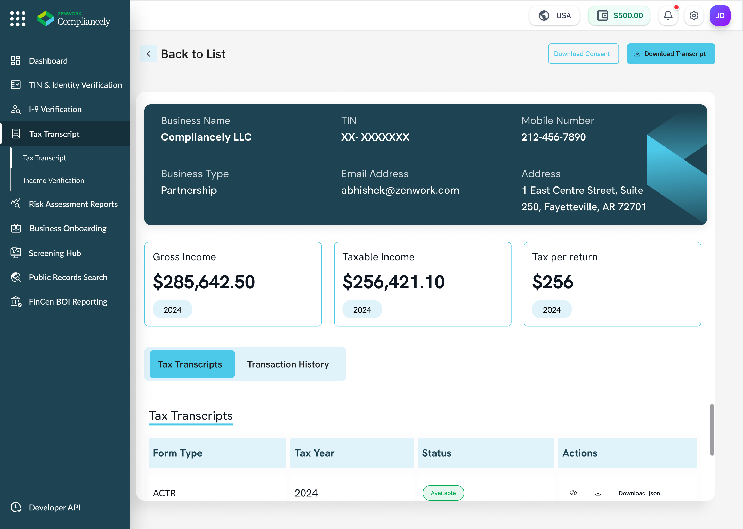This screenshot has height=529, width=743.
Task: Open the Dashboard from the sidebar
Action: 48,61
